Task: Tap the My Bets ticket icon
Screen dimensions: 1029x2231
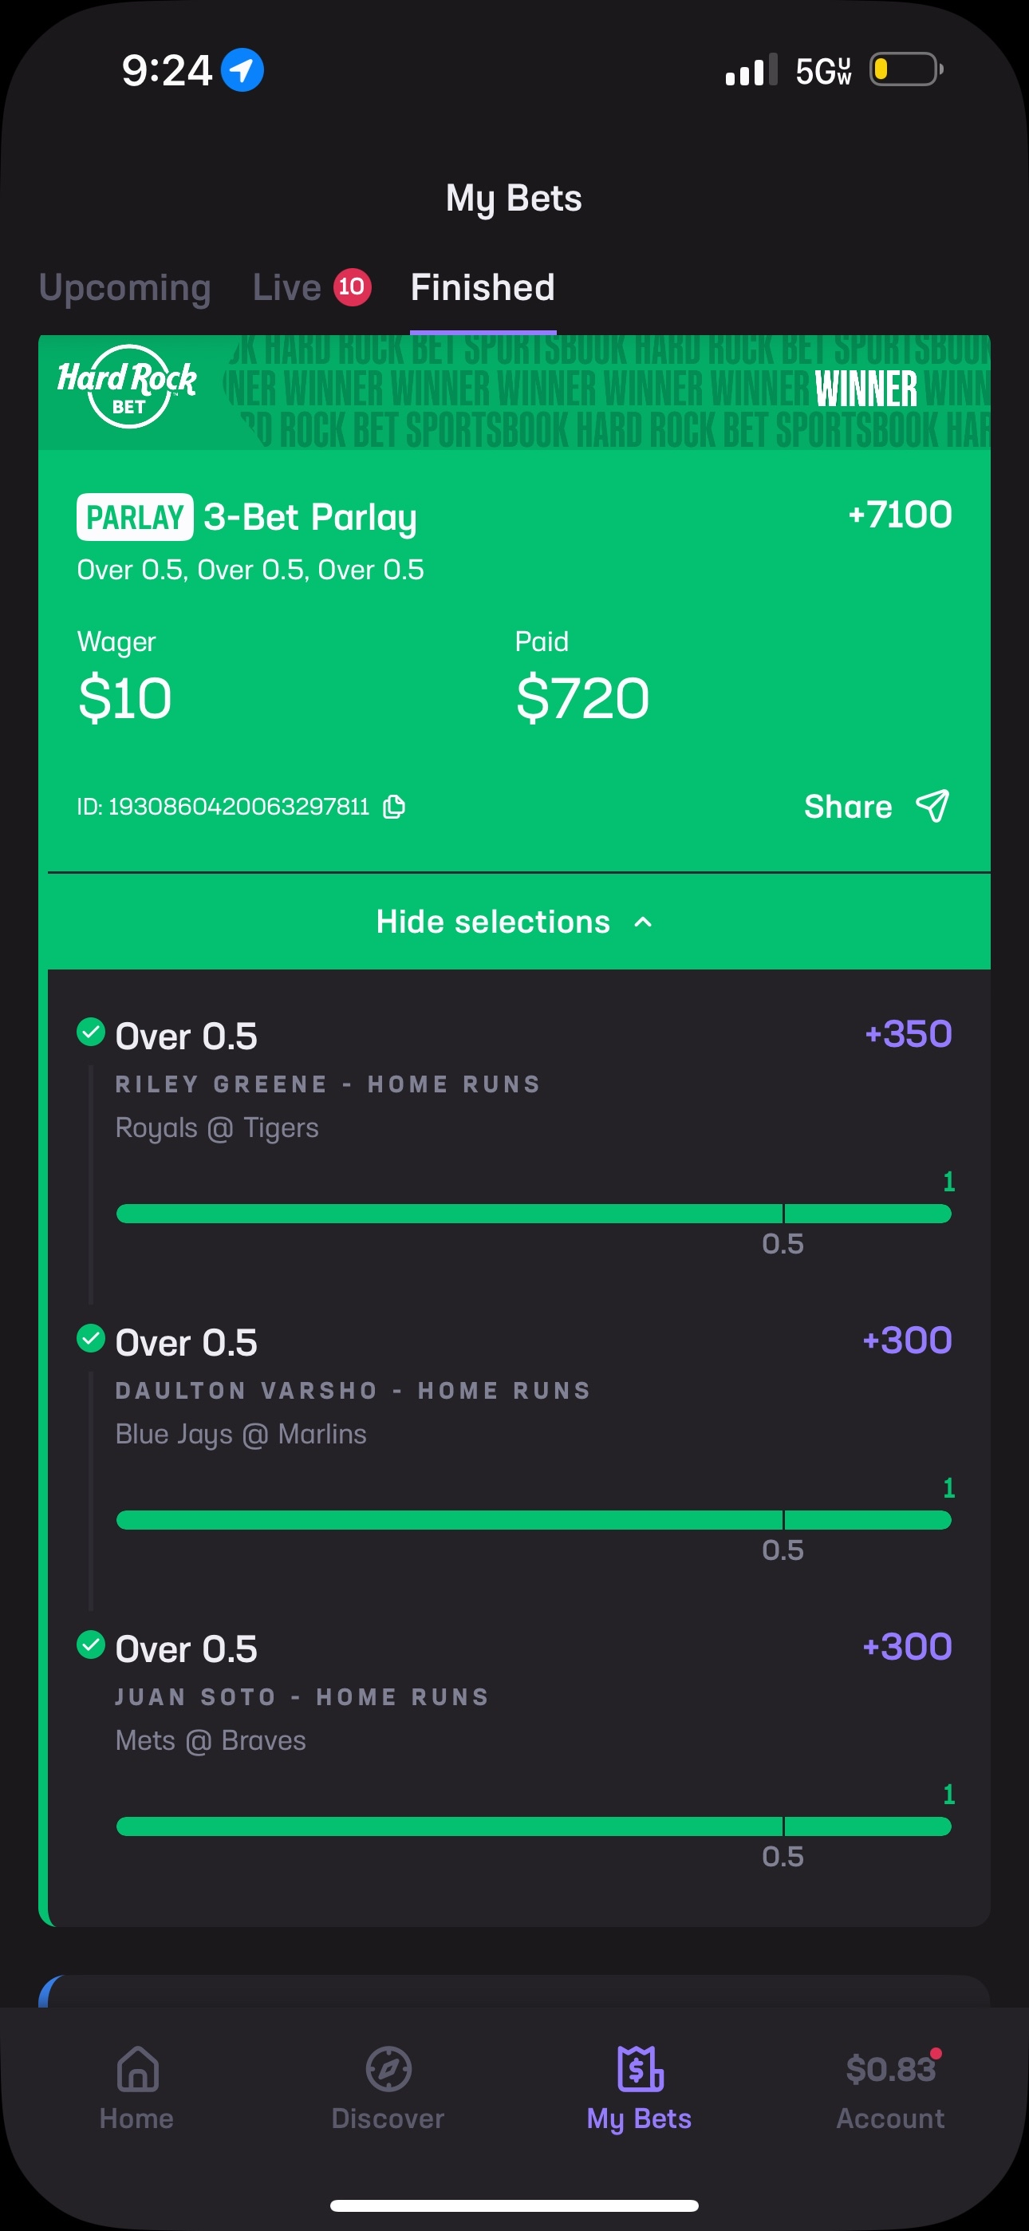Action: click(639, 2069)
